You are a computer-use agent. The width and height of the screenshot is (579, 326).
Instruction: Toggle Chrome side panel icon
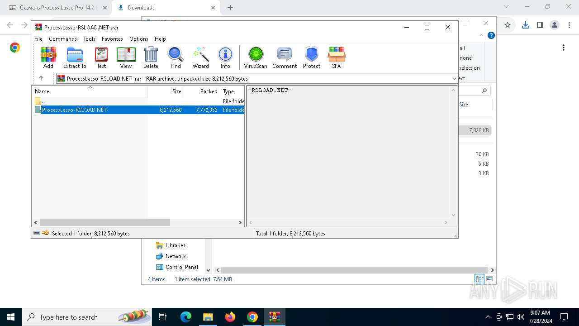[540, 25]
